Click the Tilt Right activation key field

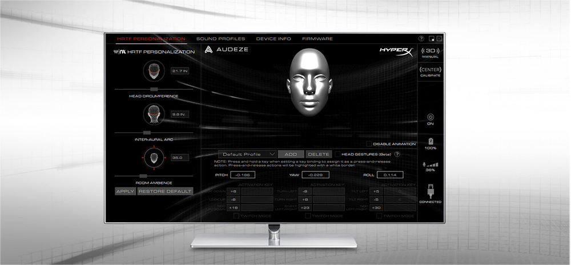[x=400, y=199]
